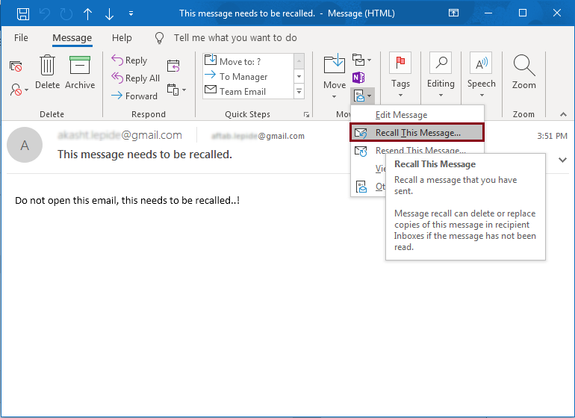This screenshot has height=418, width=575.
Task: Click the Meeting reply icon
Action: click(x=173, y=66)
